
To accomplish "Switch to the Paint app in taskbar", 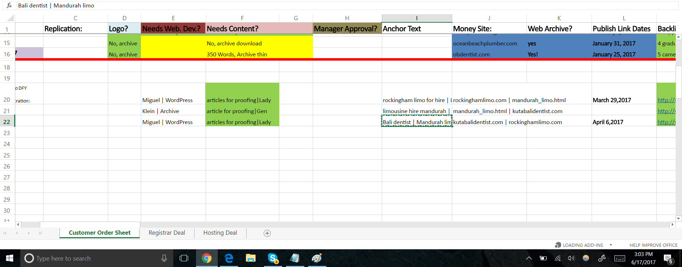I will coord(317,258).
